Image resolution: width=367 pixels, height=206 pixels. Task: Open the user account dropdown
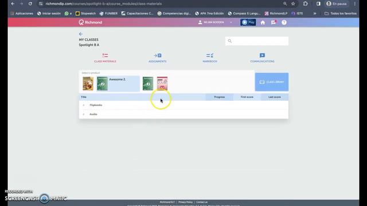pos(215,22)
